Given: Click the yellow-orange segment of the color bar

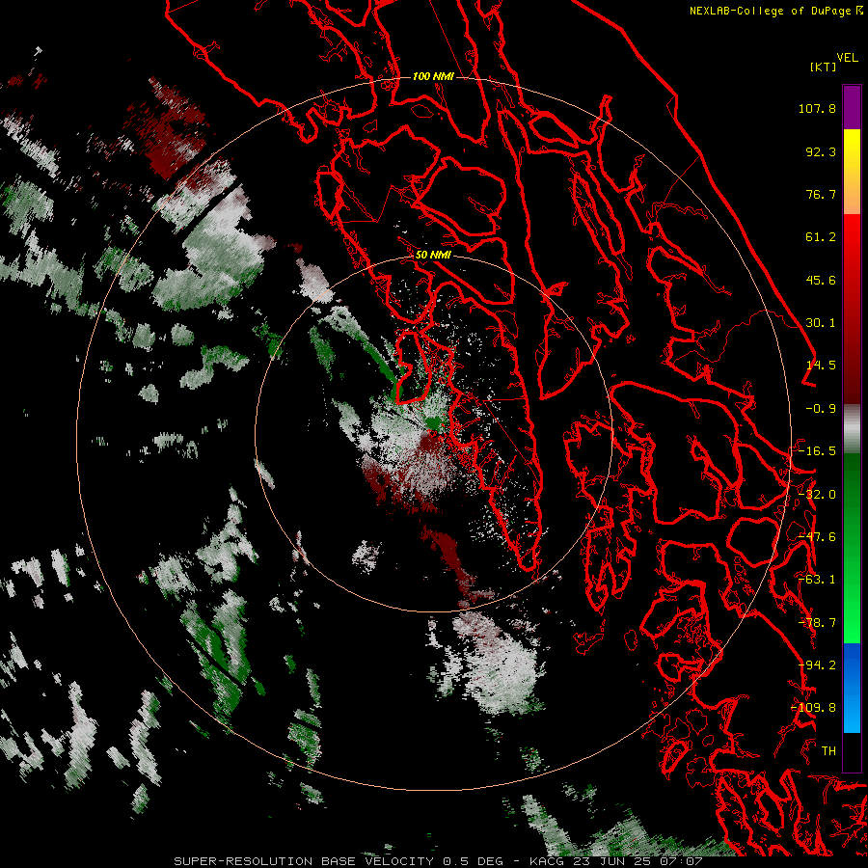Looking at the screenshot, I should (852, 172).
